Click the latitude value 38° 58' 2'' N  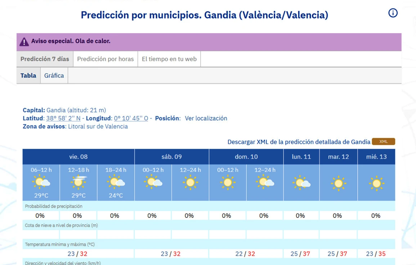(63, 118)
